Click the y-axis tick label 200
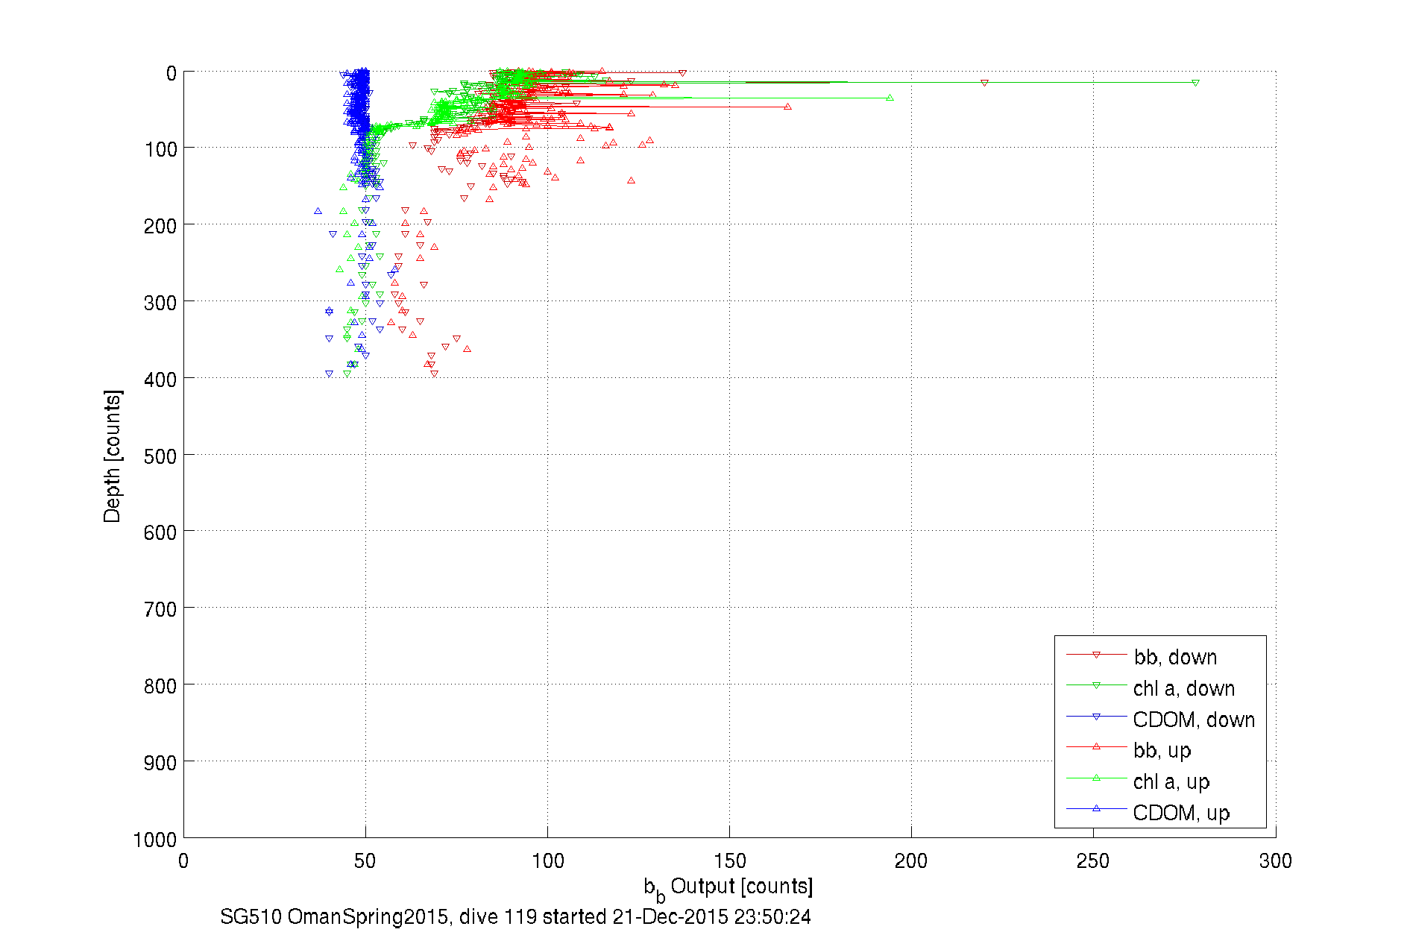Screen dimensions: 1410x941 [x=160, y=226]
